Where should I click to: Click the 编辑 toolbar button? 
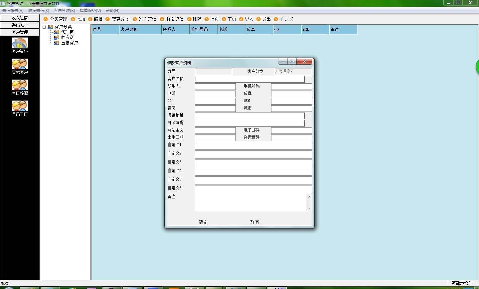point(95,19)
